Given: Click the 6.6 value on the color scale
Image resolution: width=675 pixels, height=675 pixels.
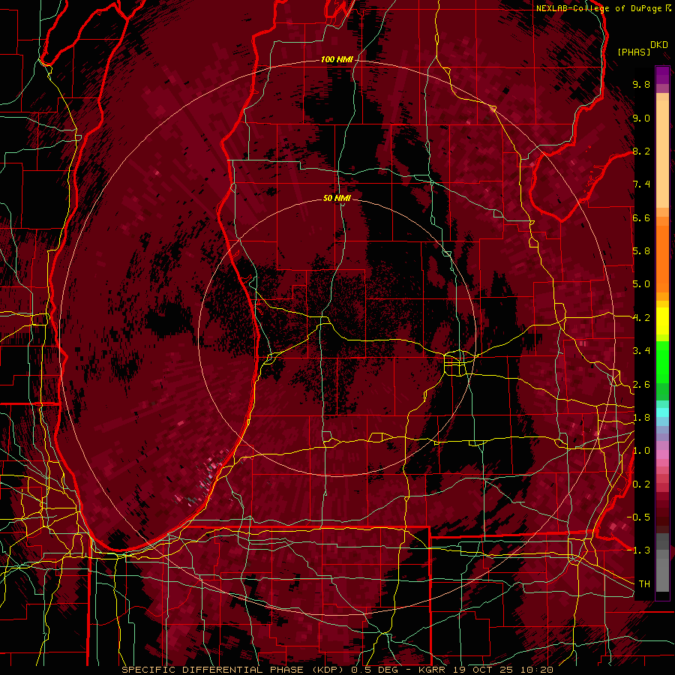Looking at the screenshot, I should coord(641,217).
